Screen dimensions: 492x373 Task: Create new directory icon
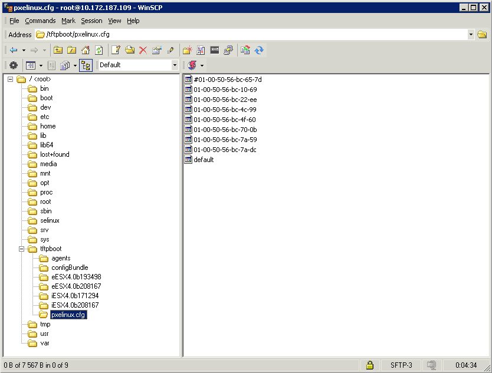[188, 50]
